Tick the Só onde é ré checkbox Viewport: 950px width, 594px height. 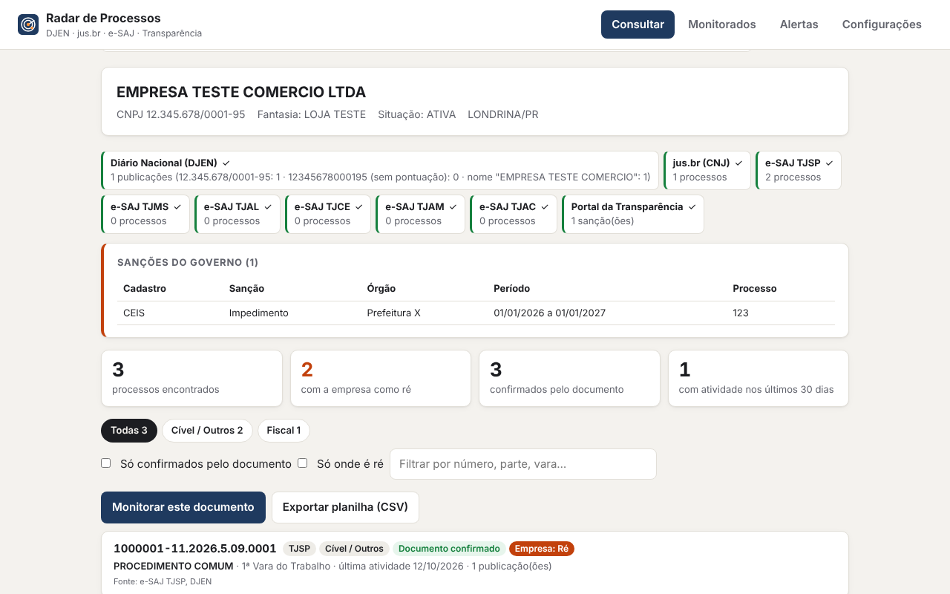tap(303, 463)
